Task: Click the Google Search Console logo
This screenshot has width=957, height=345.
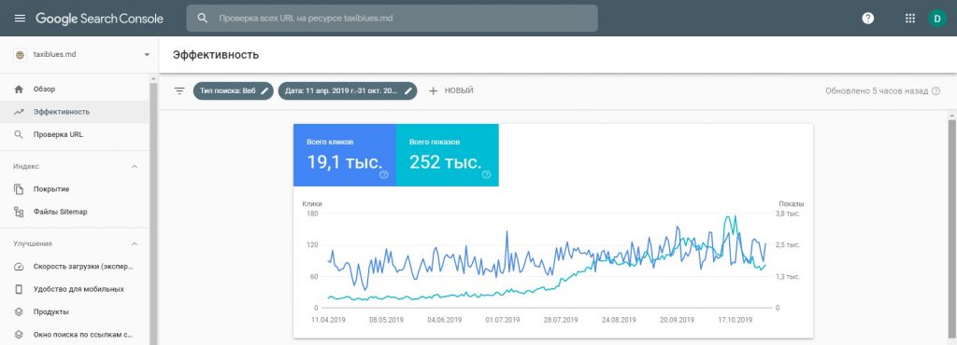Action: (99, 19)
